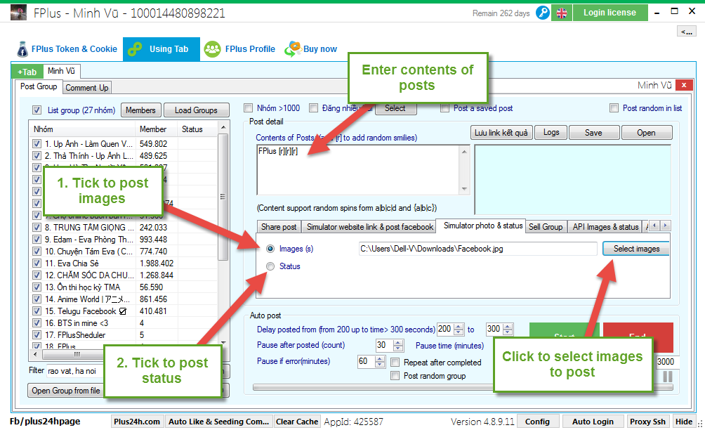The height and width of the screenshot is (430, 705).
Task: Click the Plus24h.com button
Action: coord(137,422)
